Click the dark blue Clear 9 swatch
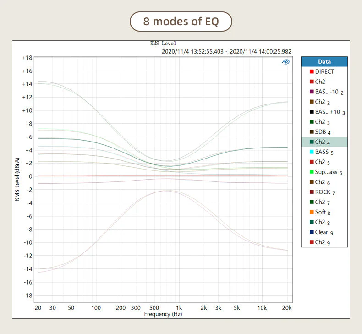362x334 pixels. point(312,232)
